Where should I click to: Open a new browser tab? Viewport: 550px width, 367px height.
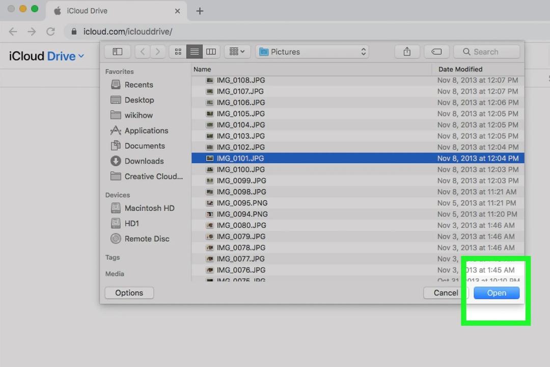click(x=200, y=11)
